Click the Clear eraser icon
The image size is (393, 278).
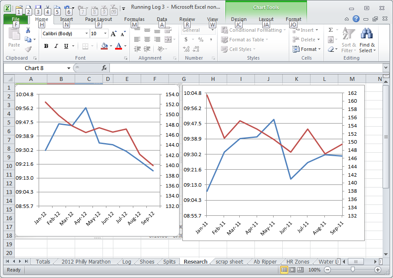coord(331,49)
